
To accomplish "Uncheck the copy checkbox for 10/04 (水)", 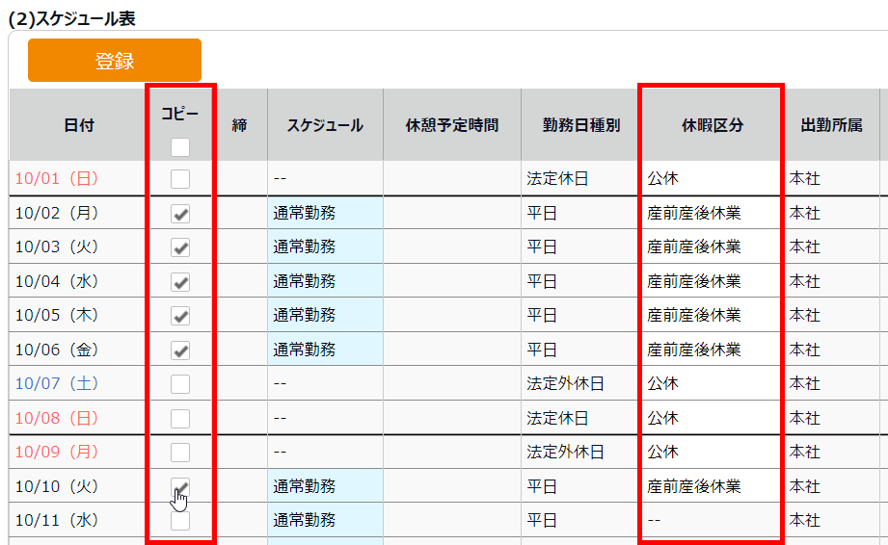I will [180, 282].
